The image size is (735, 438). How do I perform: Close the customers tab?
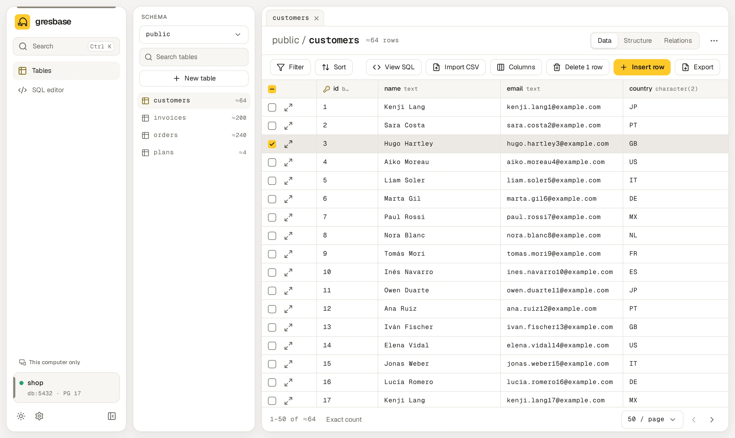tap(316, 18)
